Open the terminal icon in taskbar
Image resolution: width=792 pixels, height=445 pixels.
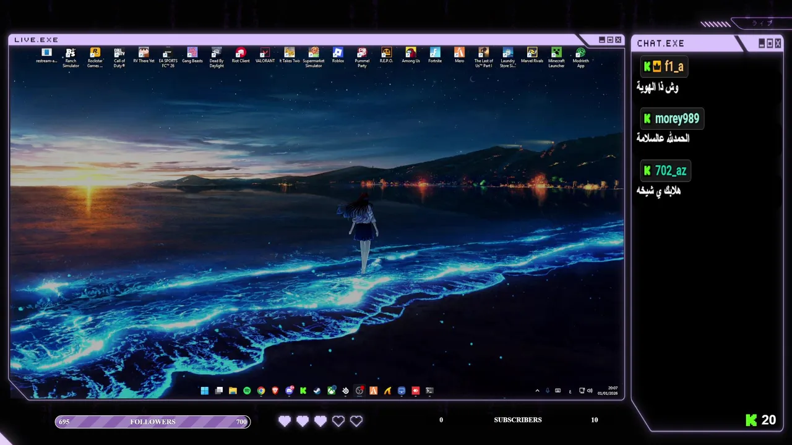(x=429, y=391)
